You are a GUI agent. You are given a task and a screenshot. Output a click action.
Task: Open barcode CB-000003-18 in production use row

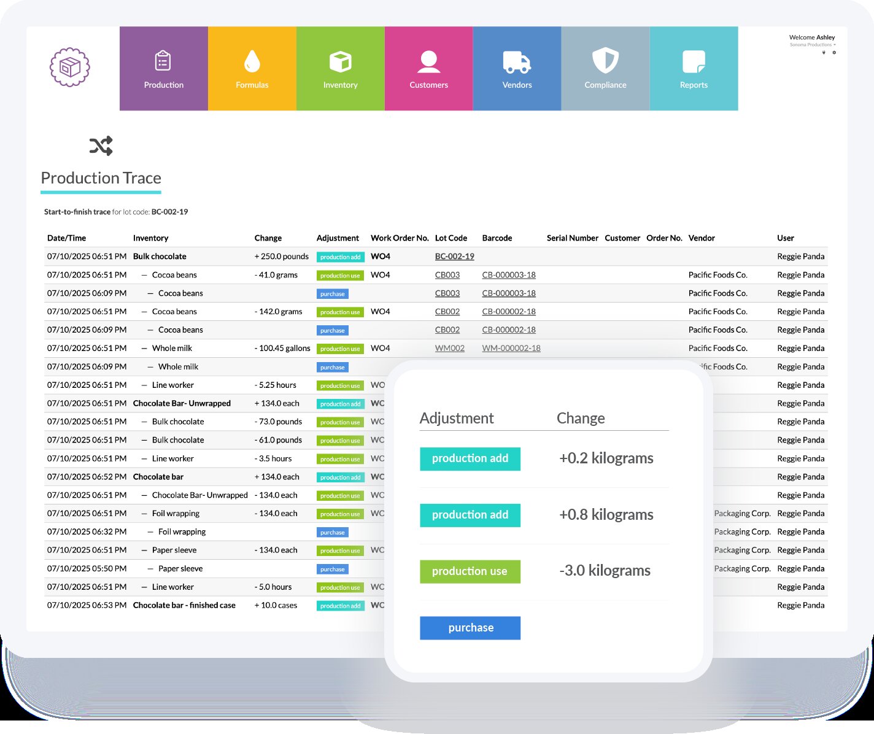pos(508,275)
